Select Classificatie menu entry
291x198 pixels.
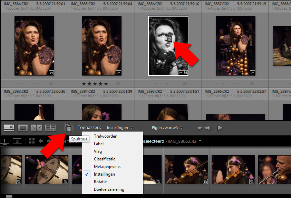(105, 159)
